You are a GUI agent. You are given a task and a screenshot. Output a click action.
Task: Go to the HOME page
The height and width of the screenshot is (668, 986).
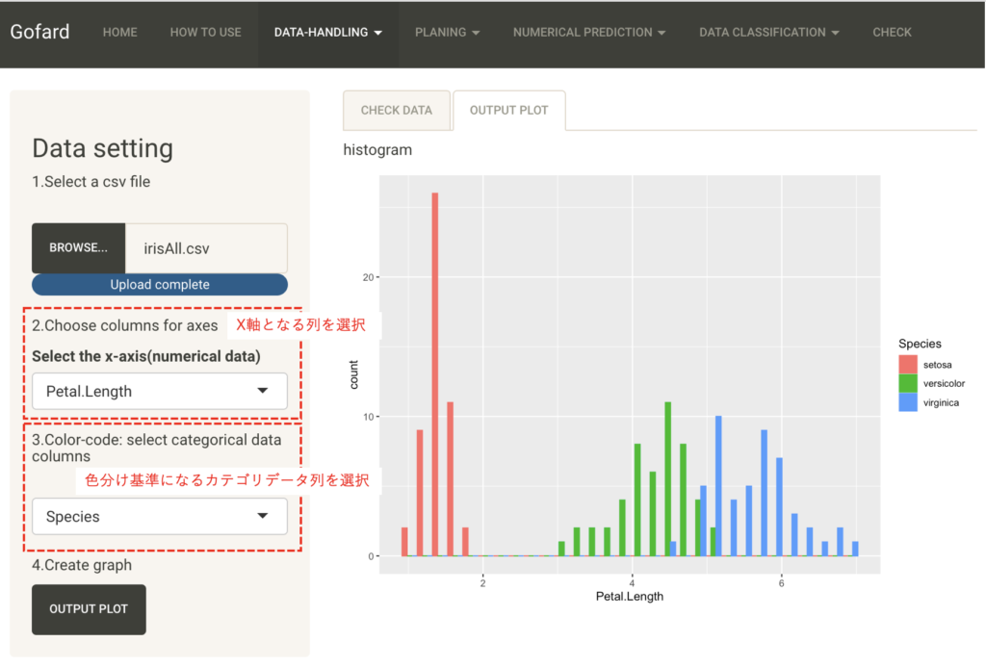(x=119, y=33)
